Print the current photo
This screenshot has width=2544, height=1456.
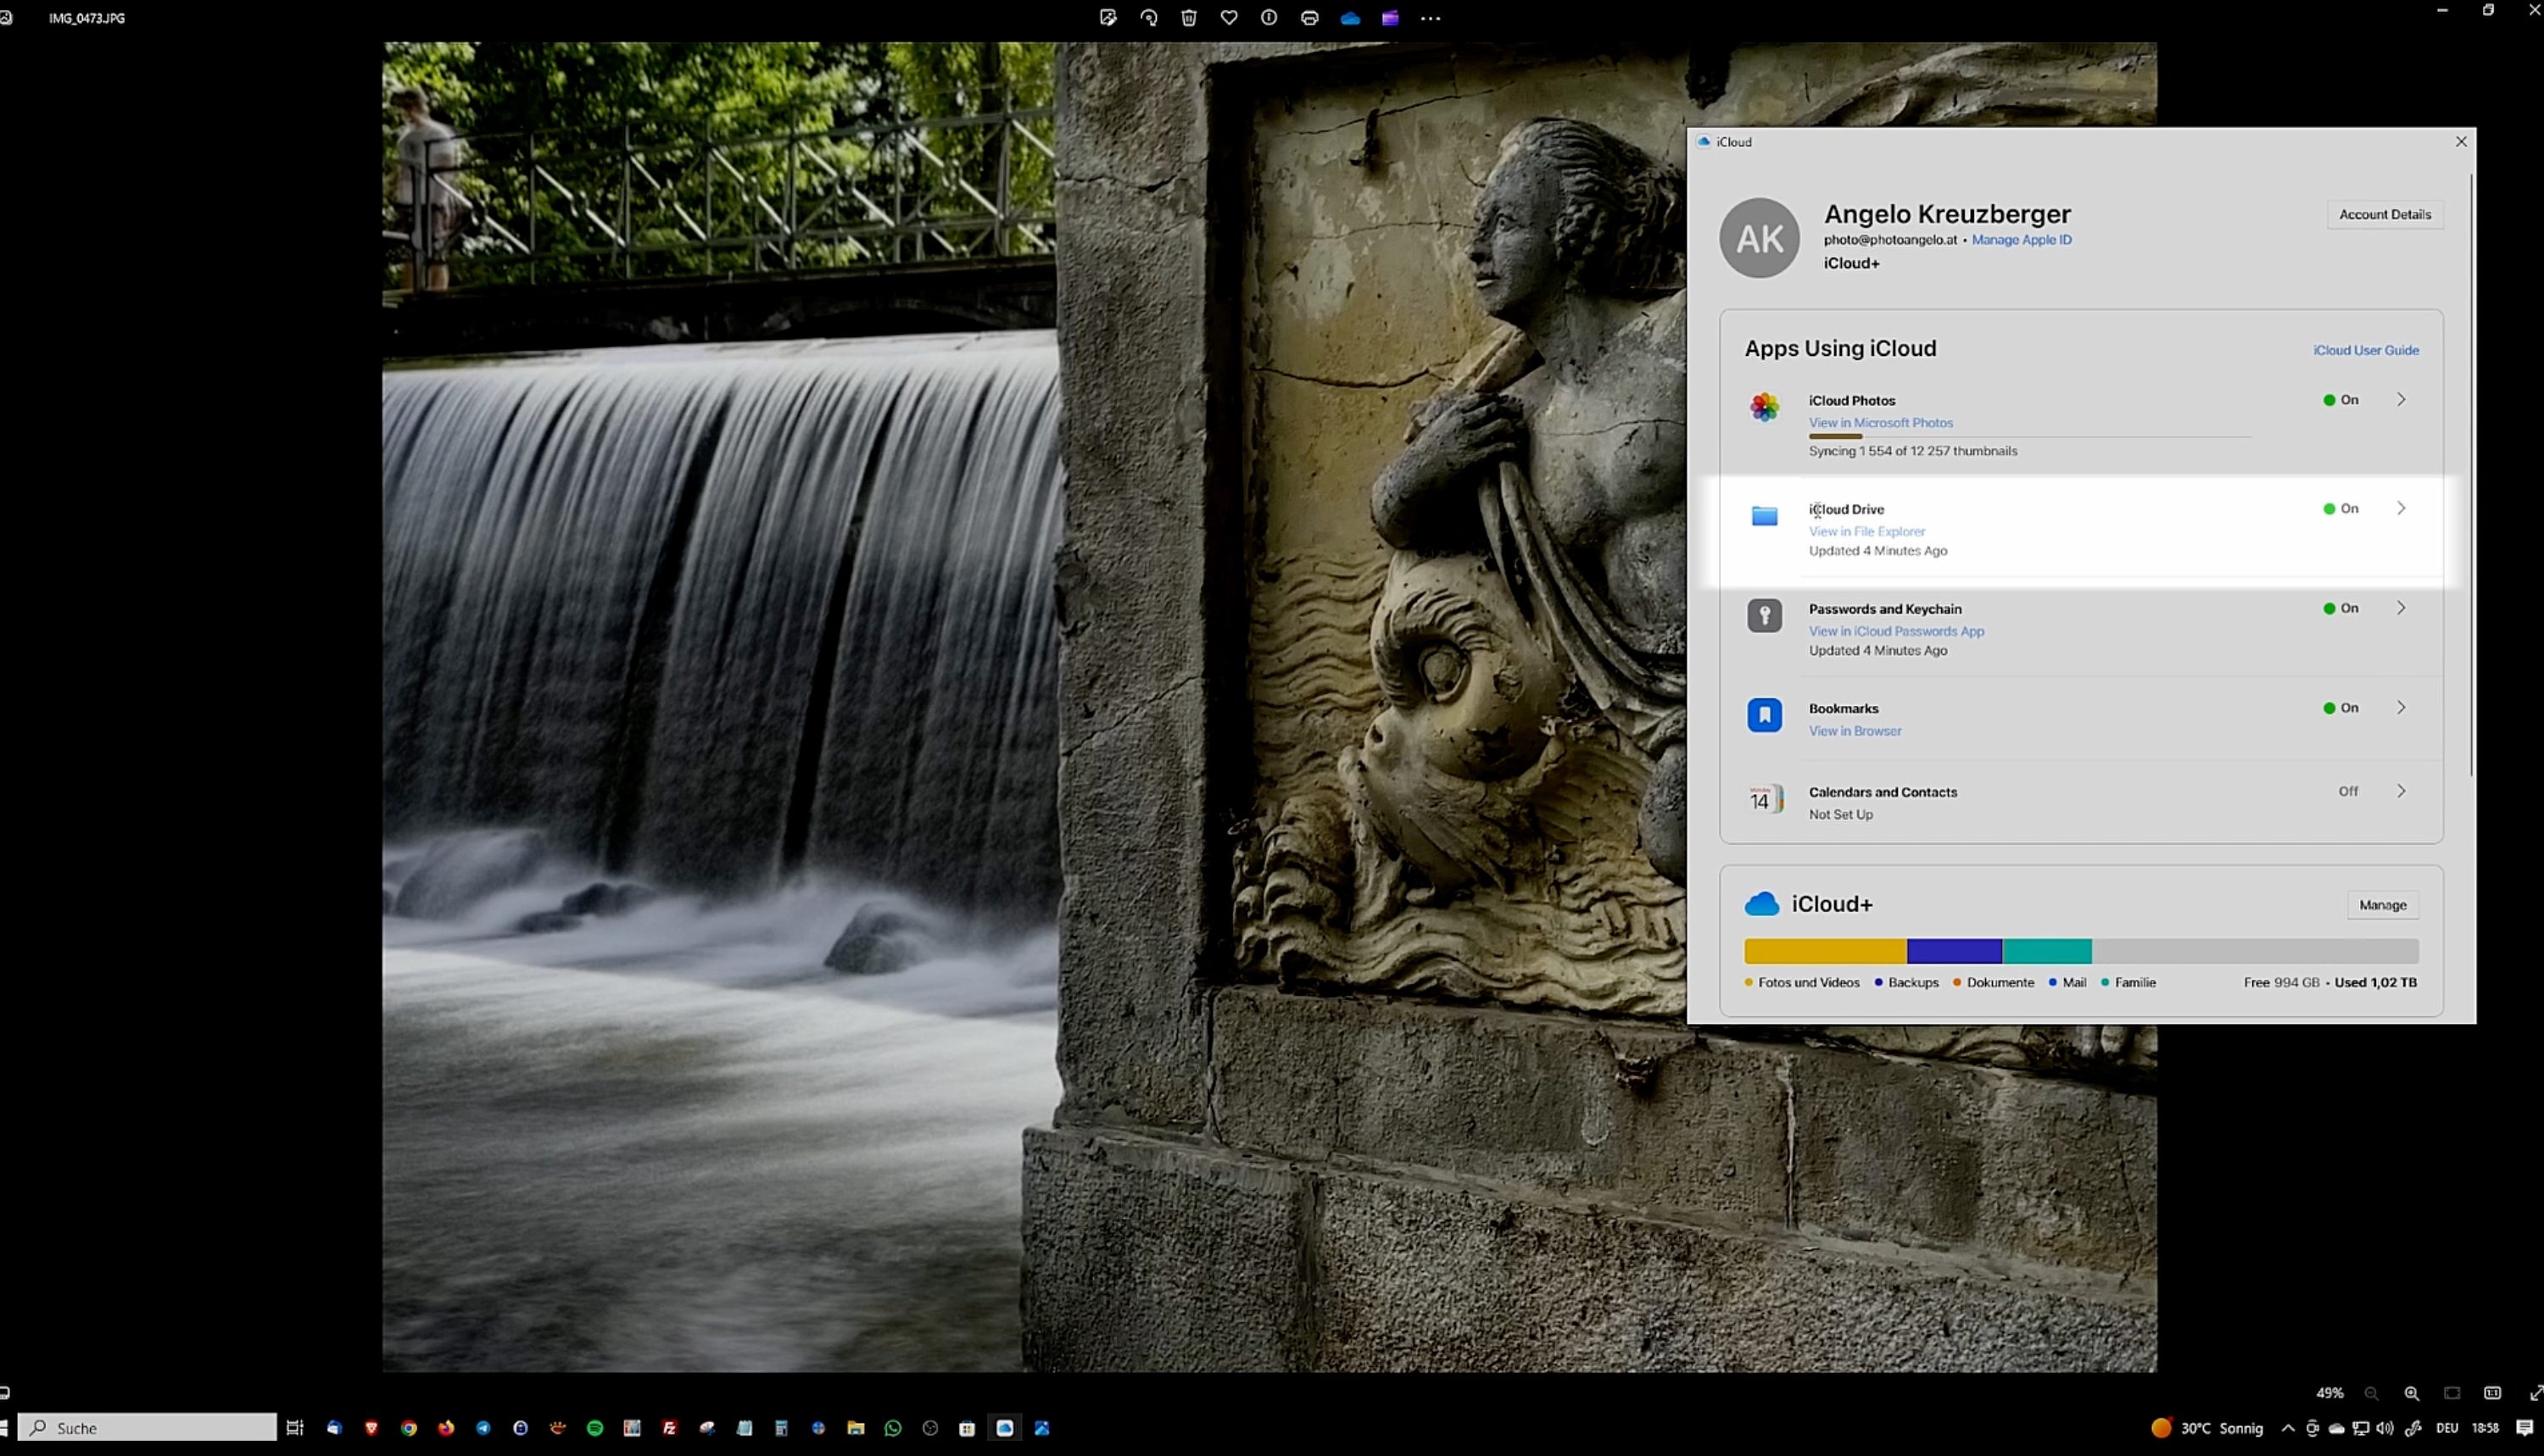tap(1309, 17)
